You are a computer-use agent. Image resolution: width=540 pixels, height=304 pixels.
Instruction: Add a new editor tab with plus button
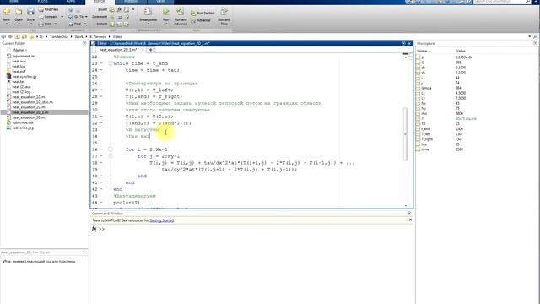(x=150, y=50)
